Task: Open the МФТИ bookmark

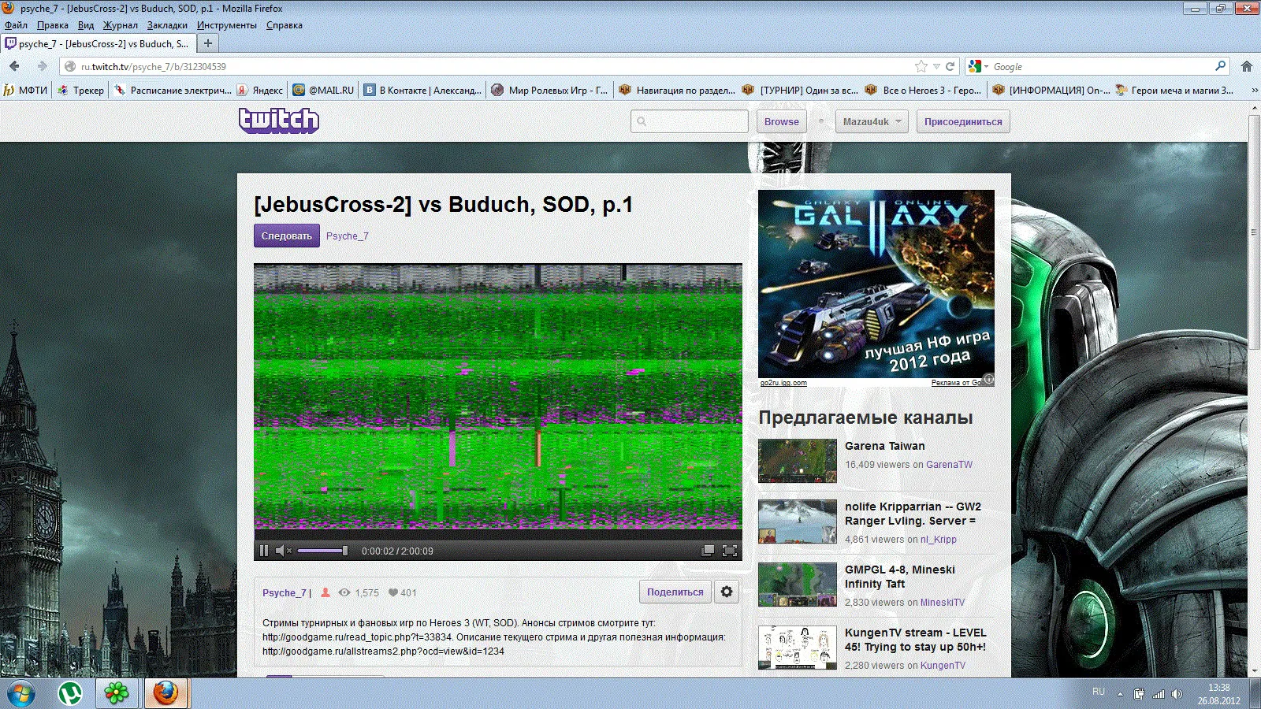Action: 25,90
